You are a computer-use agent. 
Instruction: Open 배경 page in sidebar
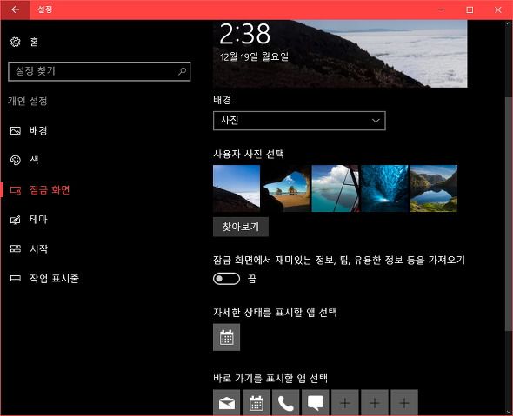tap(38, 131)
